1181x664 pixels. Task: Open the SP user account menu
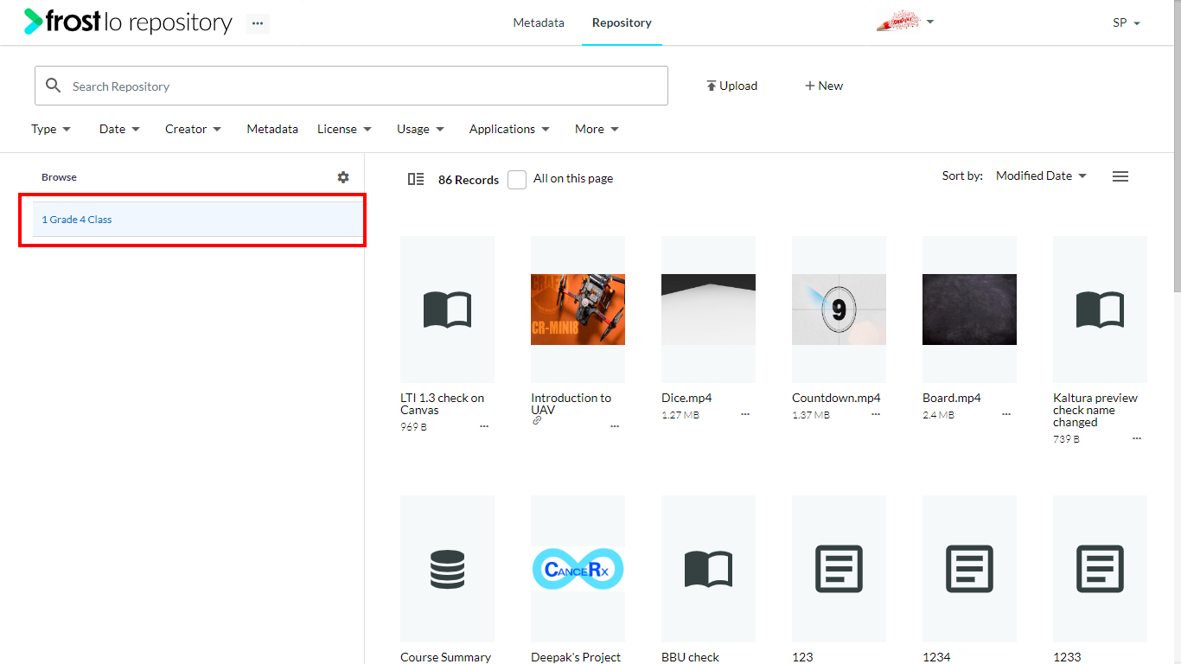pyautogui.click(x=1127, y=23)
